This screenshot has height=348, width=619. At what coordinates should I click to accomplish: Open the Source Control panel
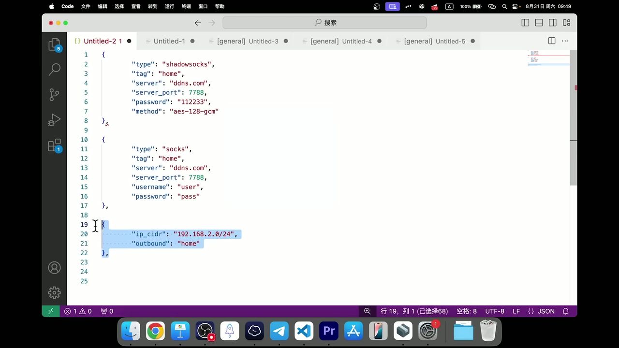(x=54, y=95)
